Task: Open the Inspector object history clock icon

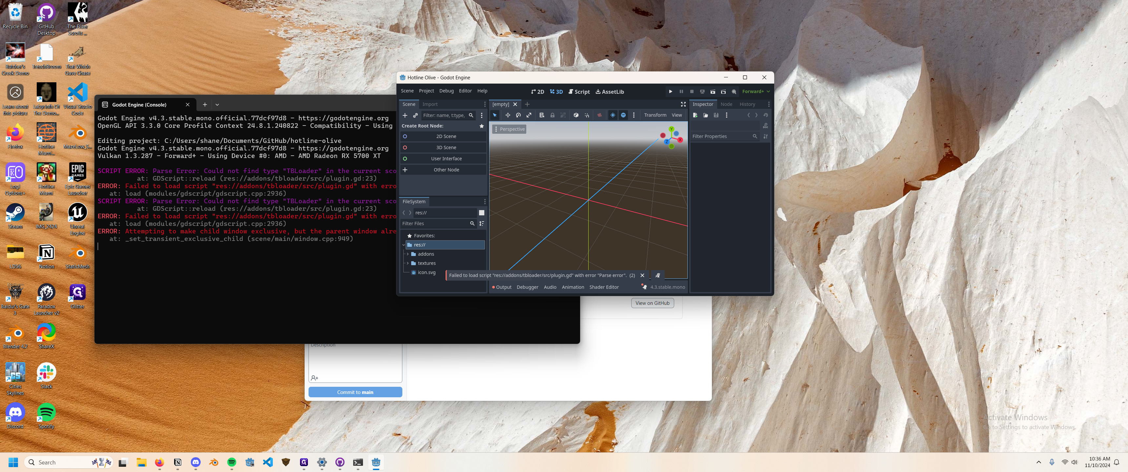Action: point(766,116)
